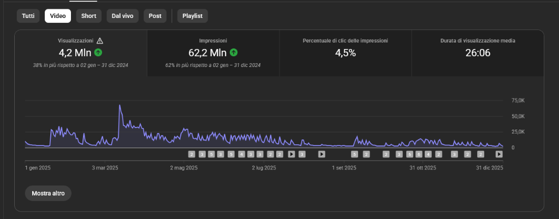559x219 pixels.
Task: Click the highest peak of the views chart
Action: click(120, 105)
